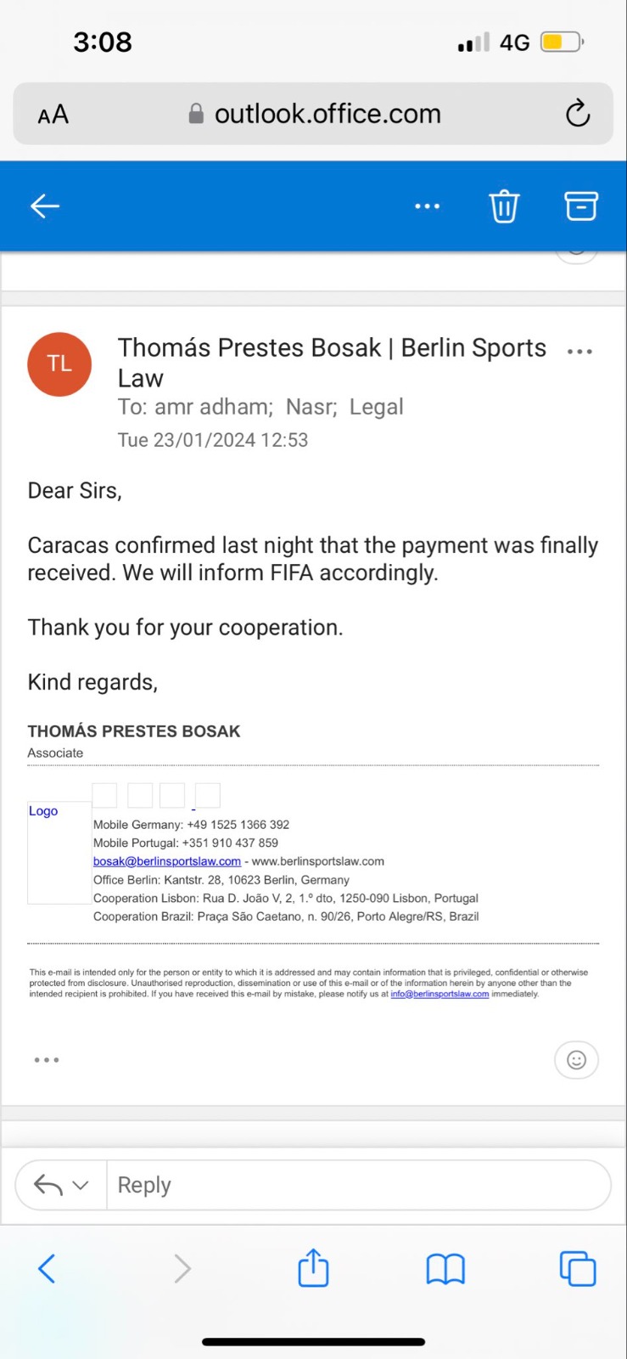The image size is (627, 1359).
Task: Tap the TL sender avatar
Action: point(59,364)
